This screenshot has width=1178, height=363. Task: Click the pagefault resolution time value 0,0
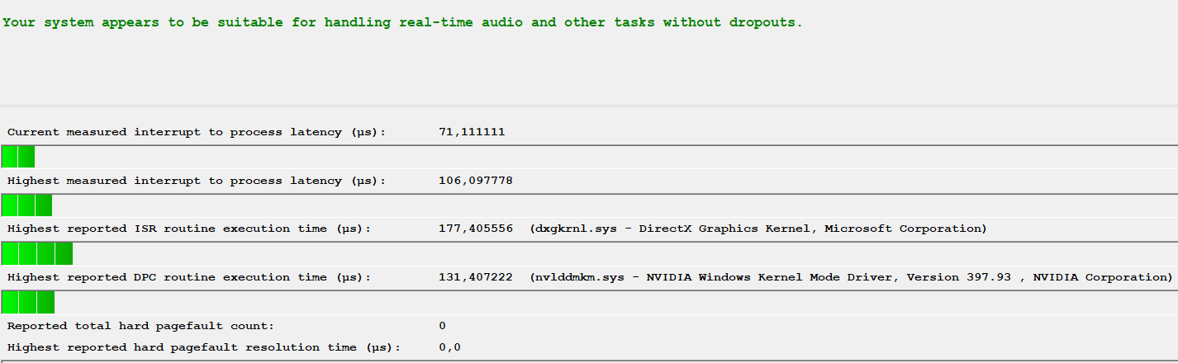[x=450, y=347]
